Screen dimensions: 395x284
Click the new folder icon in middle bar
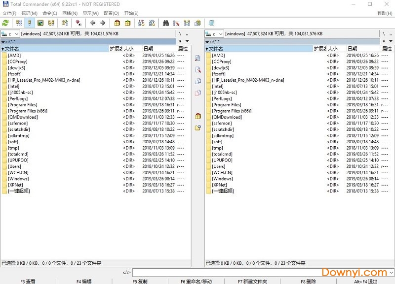click(x=198, y=127)
